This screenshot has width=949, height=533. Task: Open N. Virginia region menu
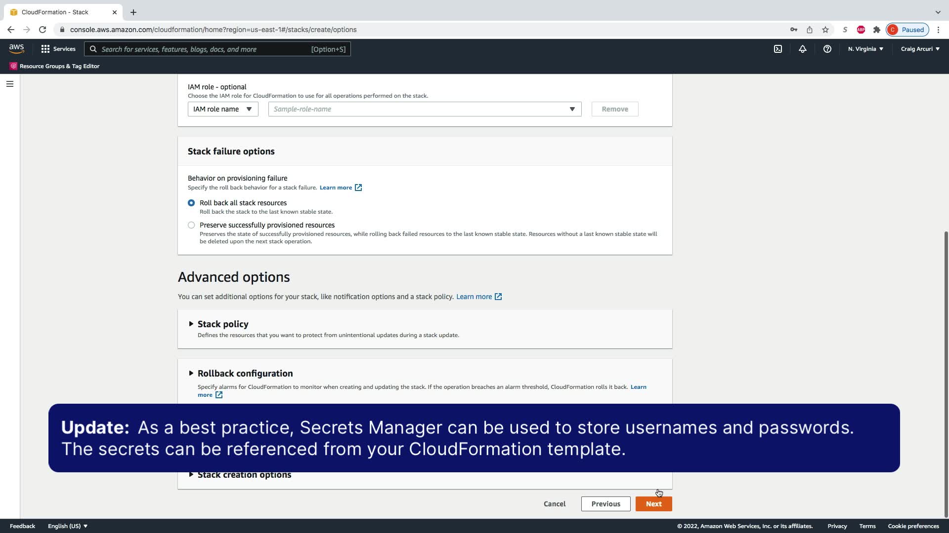865,49
